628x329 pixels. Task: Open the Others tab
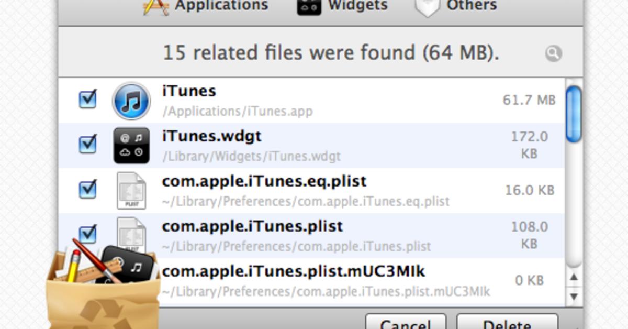[455, 7]
